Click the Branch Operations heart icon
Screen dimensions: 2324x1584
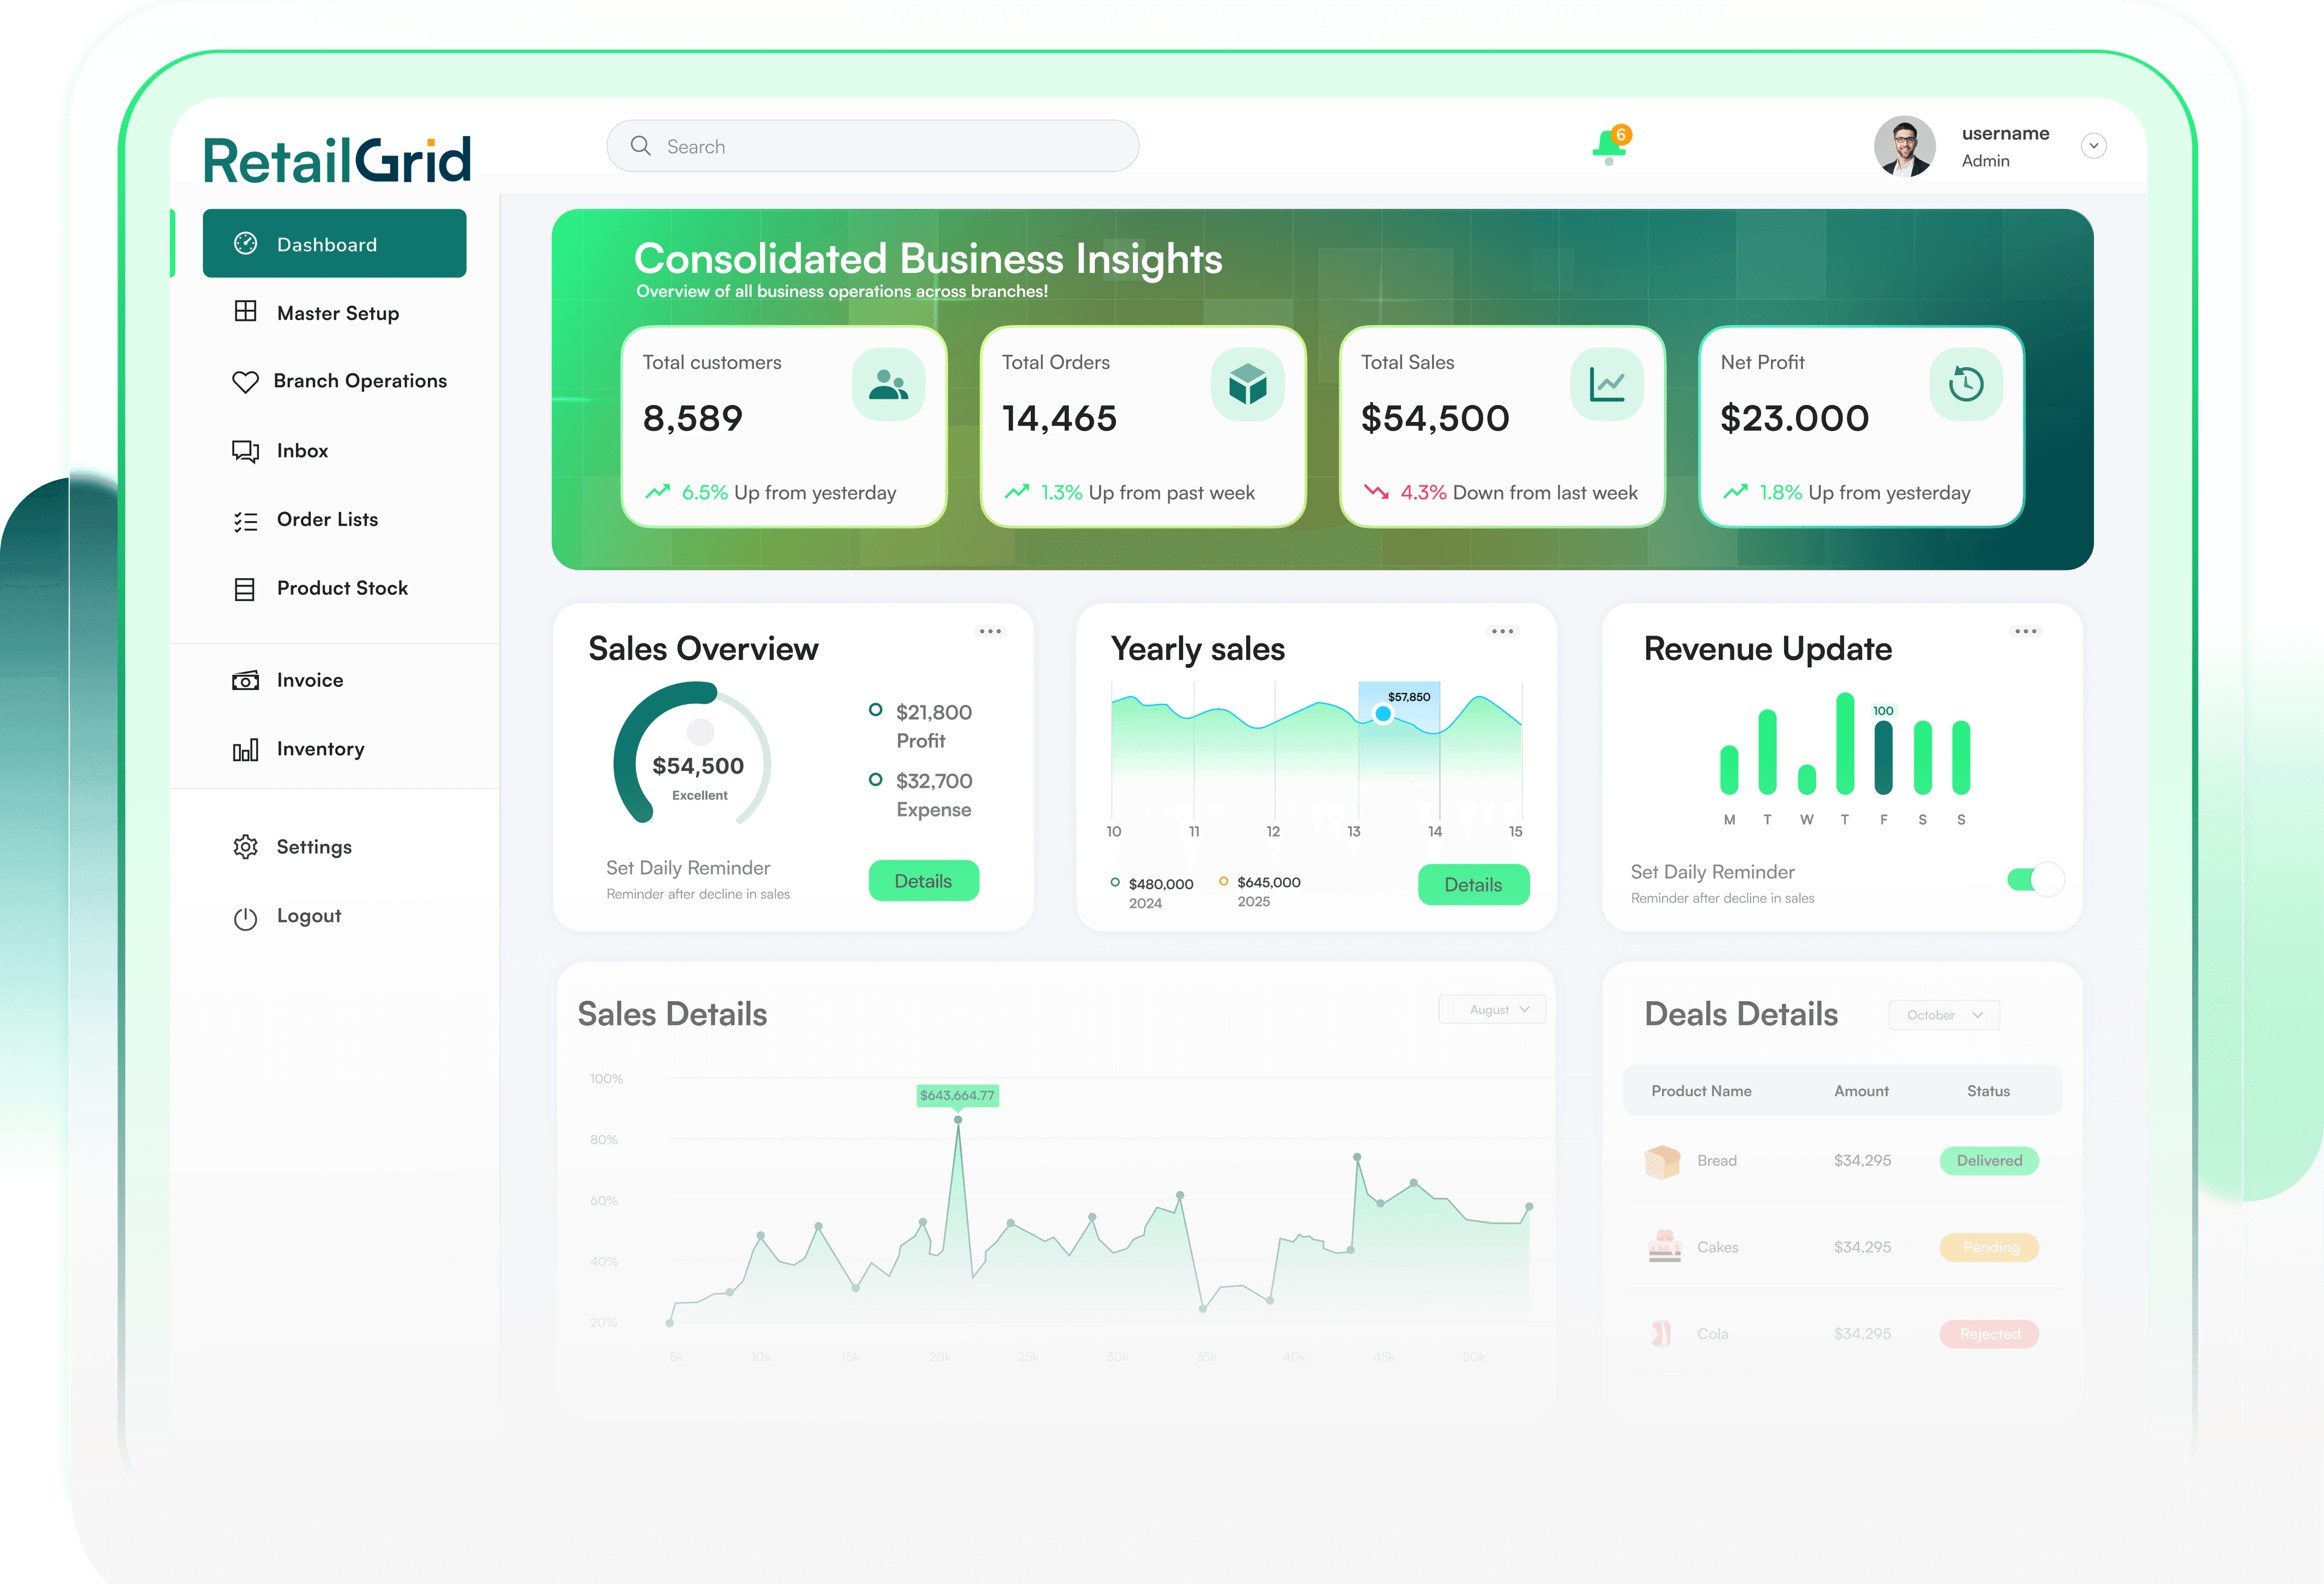(245, 382)
